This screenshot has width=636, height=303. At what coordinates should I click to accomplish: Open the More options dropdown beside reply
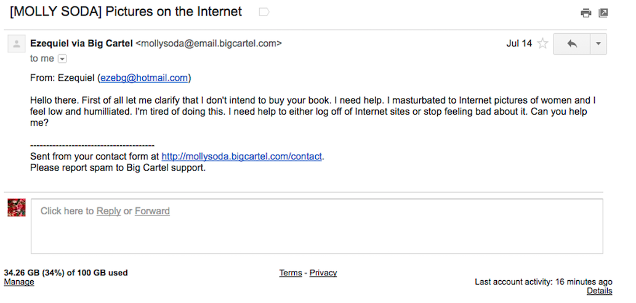coord(598,44)
